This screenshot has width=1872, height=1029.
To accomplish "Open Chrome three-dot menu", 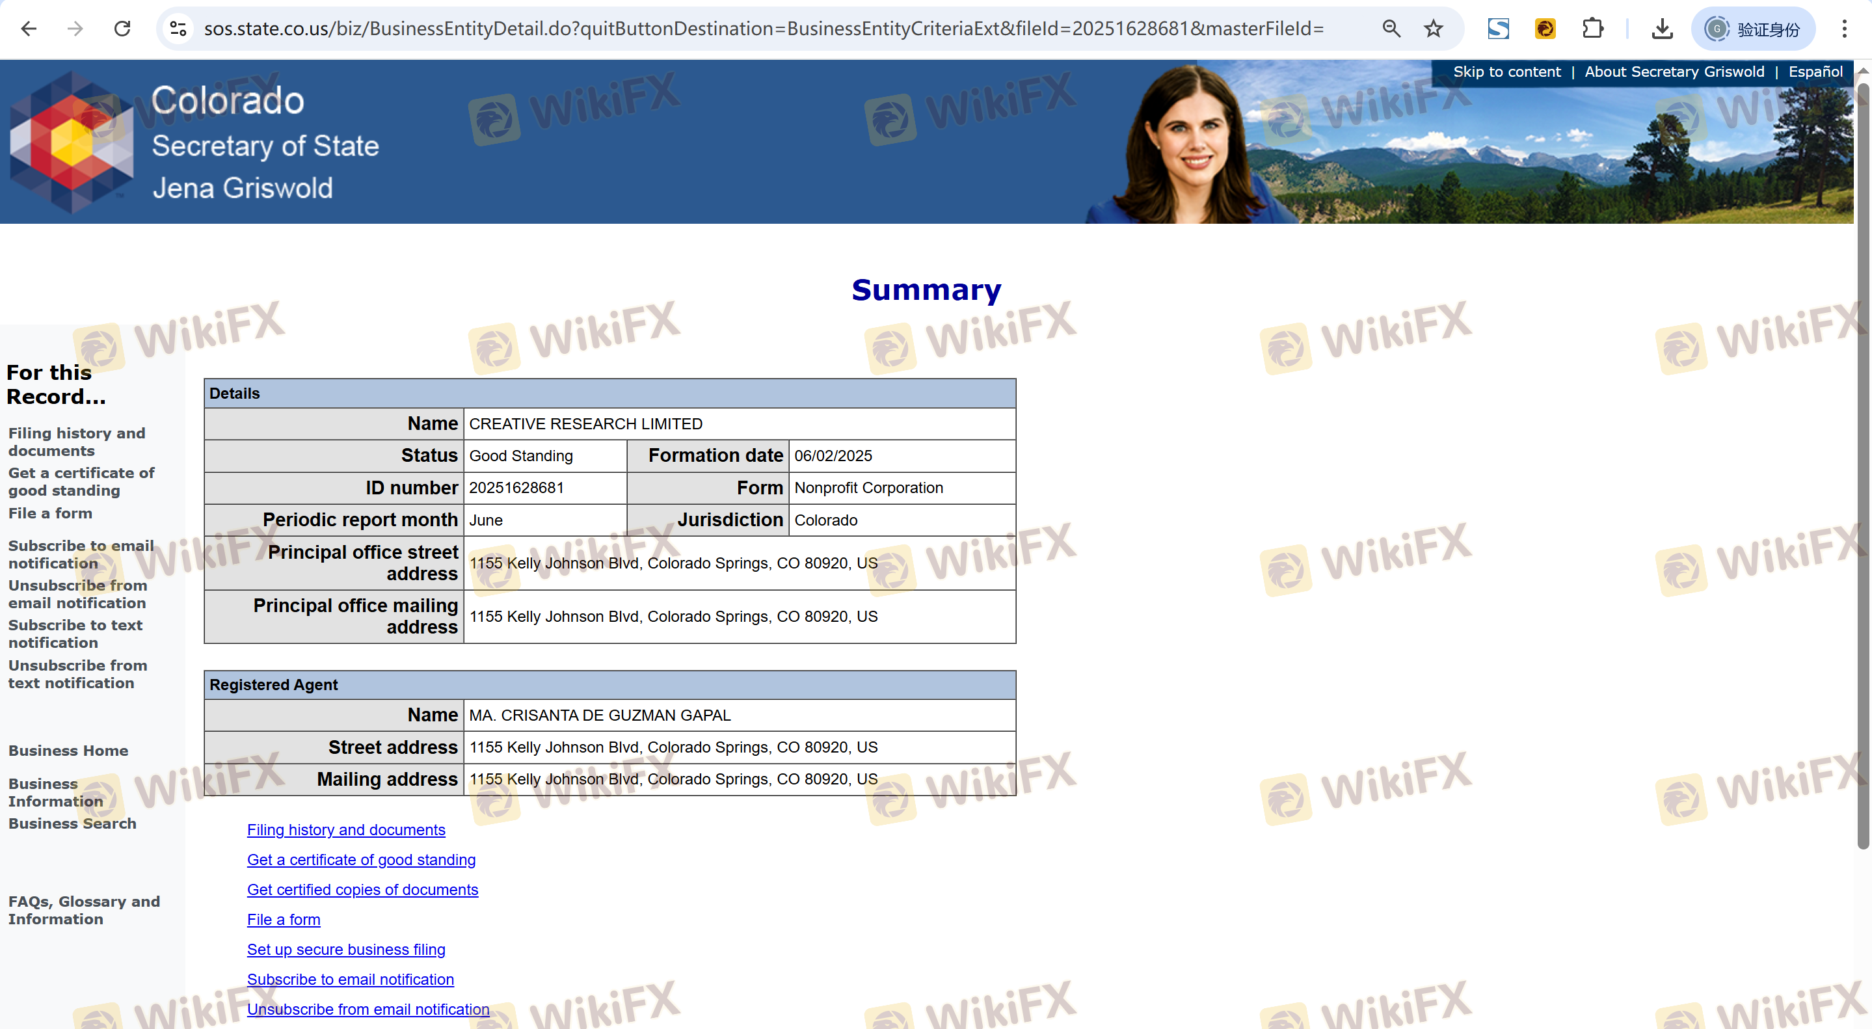I will pyautogui.click(x=1843, y=29).
